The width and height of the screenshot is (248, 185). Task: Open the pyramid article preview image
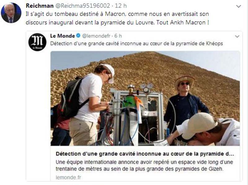point(145,98)
